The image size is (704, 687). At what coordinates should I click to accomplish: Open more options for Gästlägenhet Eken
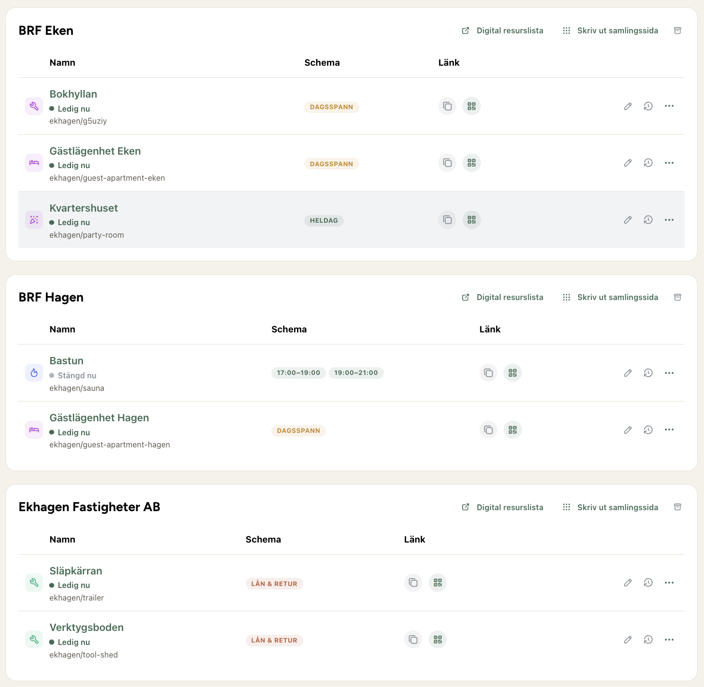[x=669, y=163]
